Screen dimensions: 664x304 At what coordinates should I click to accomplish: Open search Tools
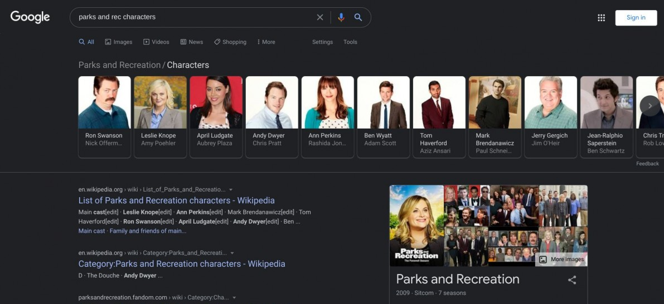[350, 42]
